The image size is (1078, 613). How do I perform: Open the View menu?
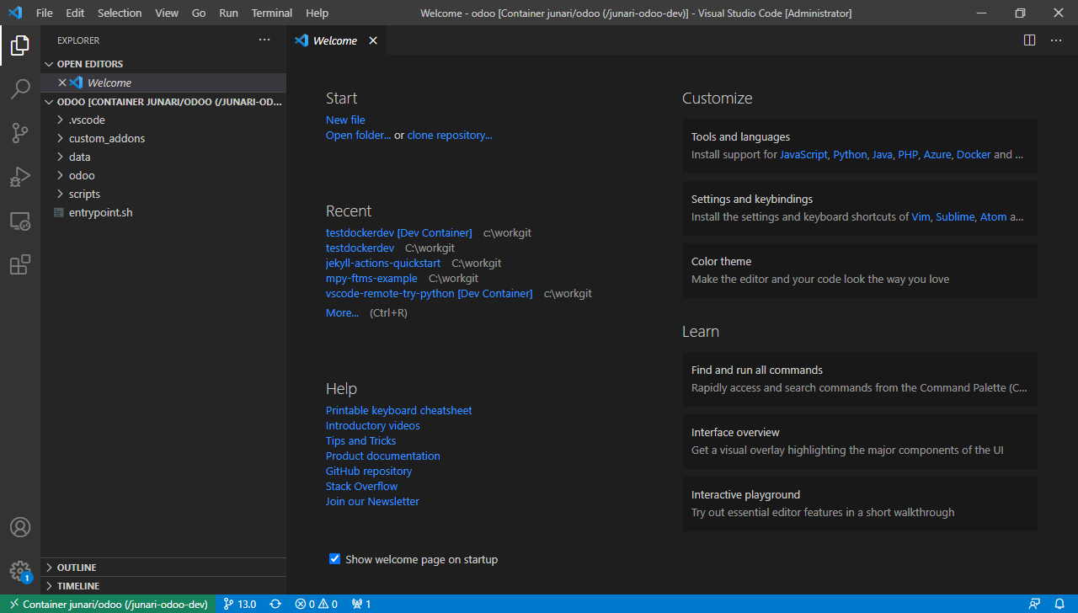[x=167, y=13]
